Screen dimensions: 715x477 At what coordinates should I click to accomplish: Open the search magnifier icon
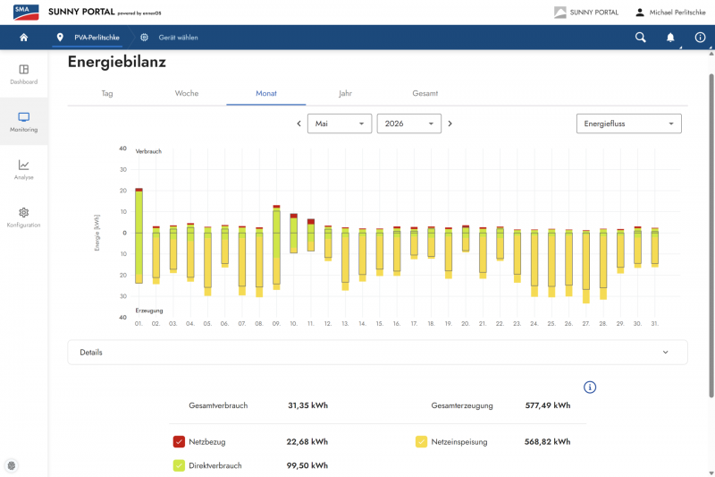point(640,38)
